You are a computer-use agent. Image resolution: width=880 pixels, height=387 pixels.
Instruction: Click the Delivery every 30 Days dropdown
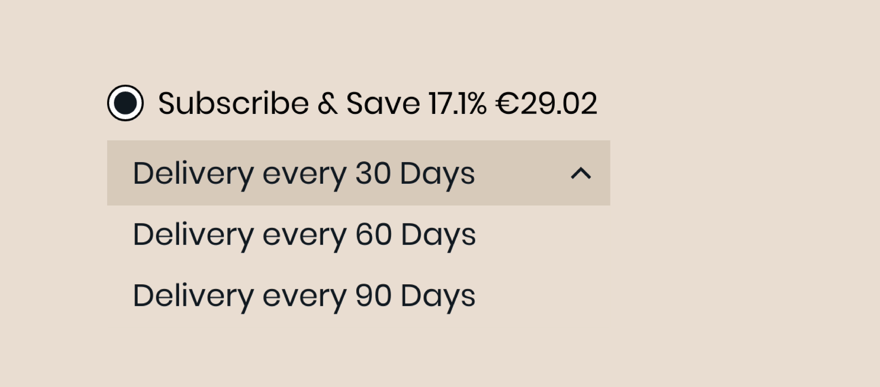304,174
